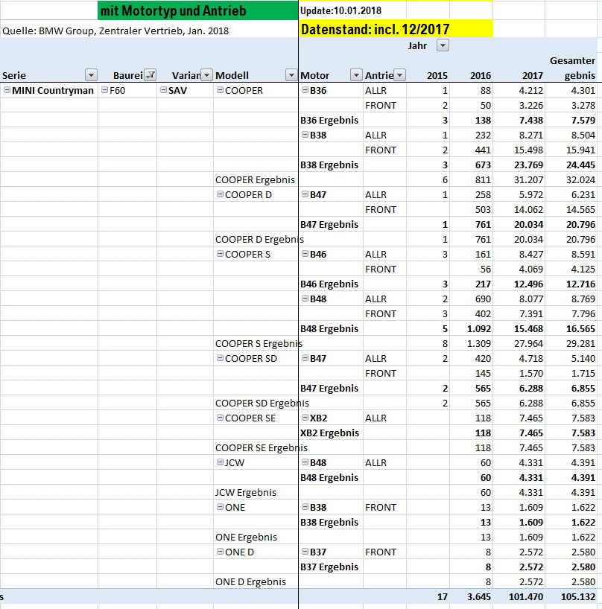Select the 'ONE Ergebnis' subtotal label
The width and height of the screenshot is (602, 609).
point(246,537)
